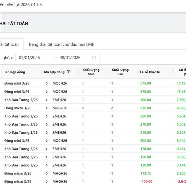Click the Khối lượng Mua column header
This screenshot has height=186, width=186.
(91, 72)
